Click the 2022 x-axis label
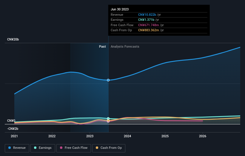 52,136
